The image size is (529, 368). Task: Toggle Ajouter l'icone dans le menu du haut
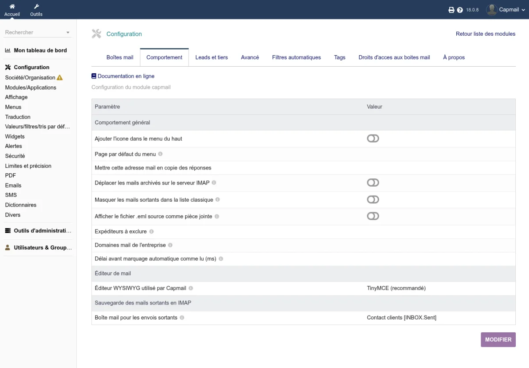point(373,139)
